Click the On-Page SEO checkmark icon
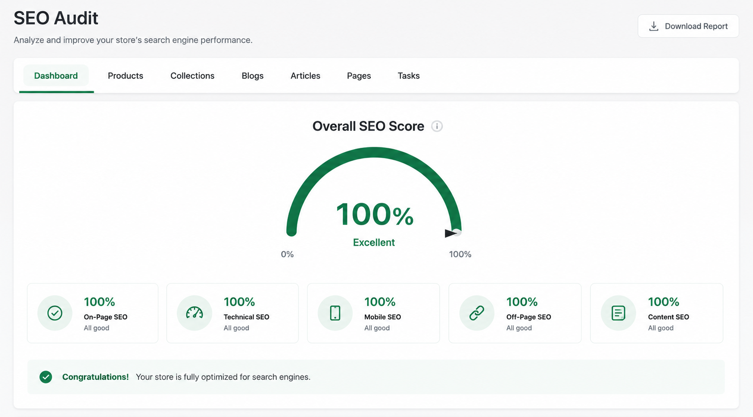The height and width of the screenshot is (417, 753). point(55,313)
